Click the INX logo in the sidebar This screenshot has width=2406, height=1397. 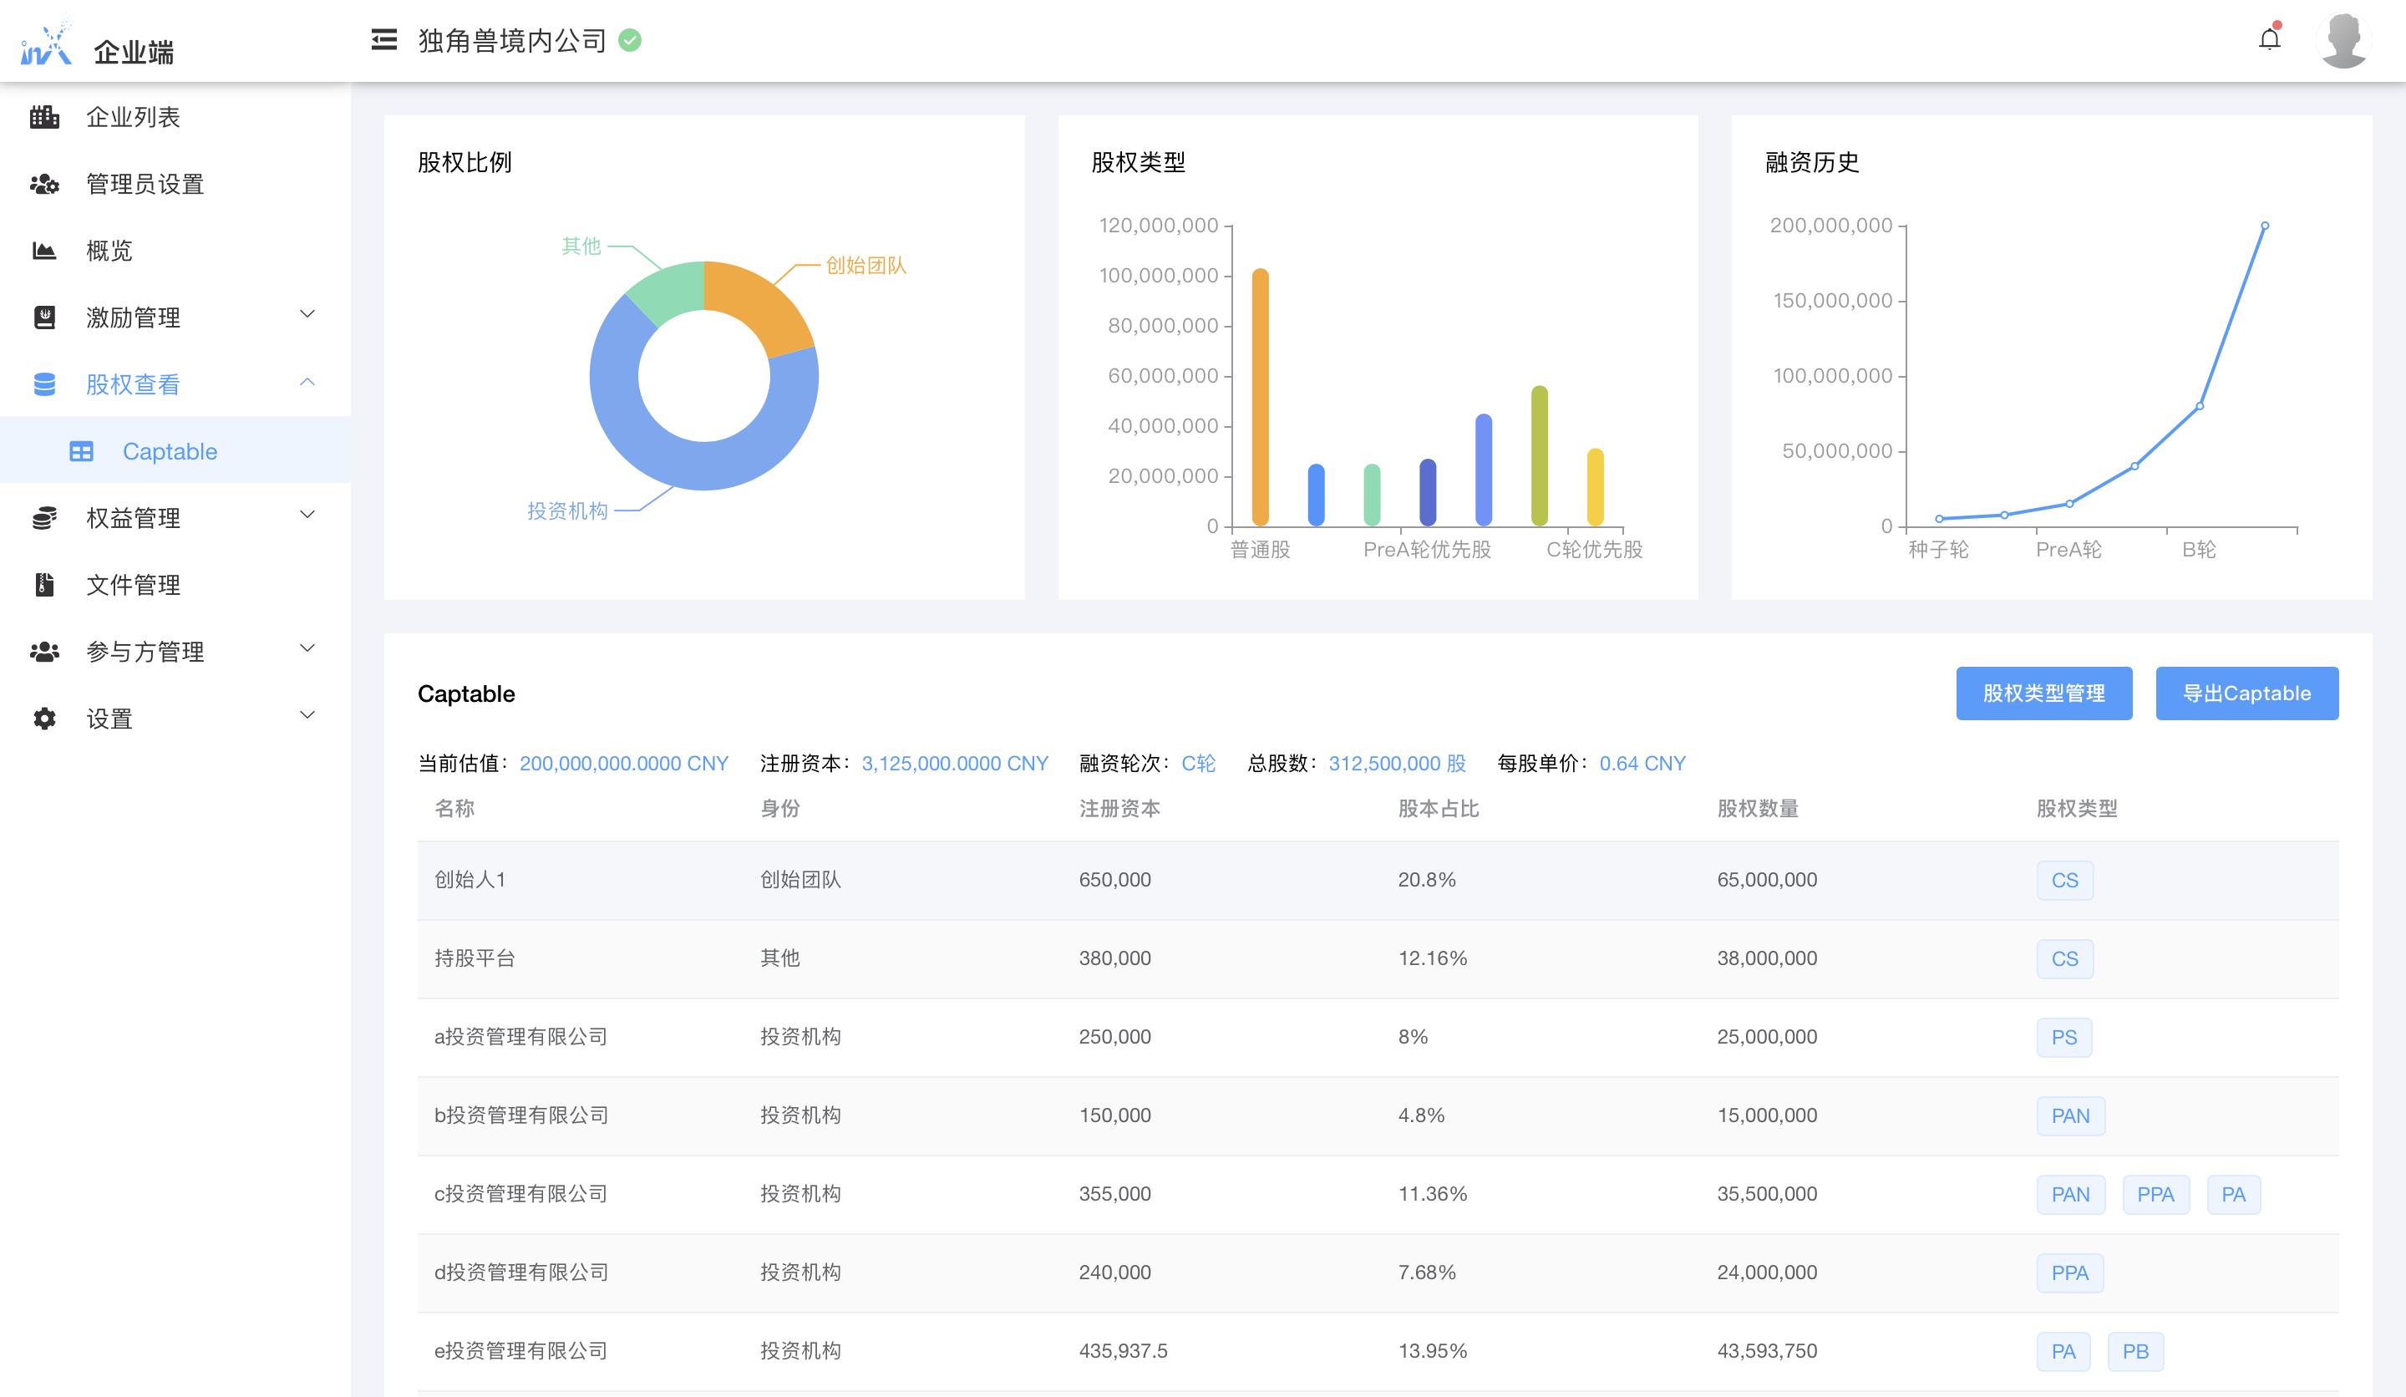46,44
